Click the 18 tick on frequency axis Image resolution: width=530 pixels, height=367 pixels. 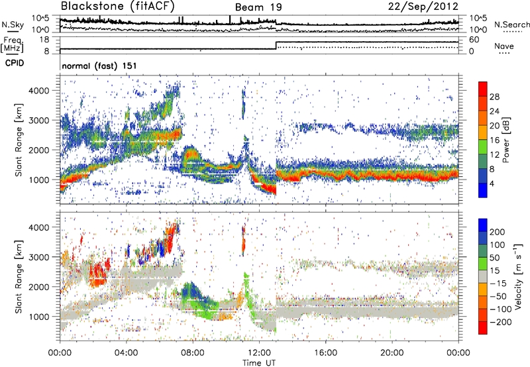coord(44,40)
